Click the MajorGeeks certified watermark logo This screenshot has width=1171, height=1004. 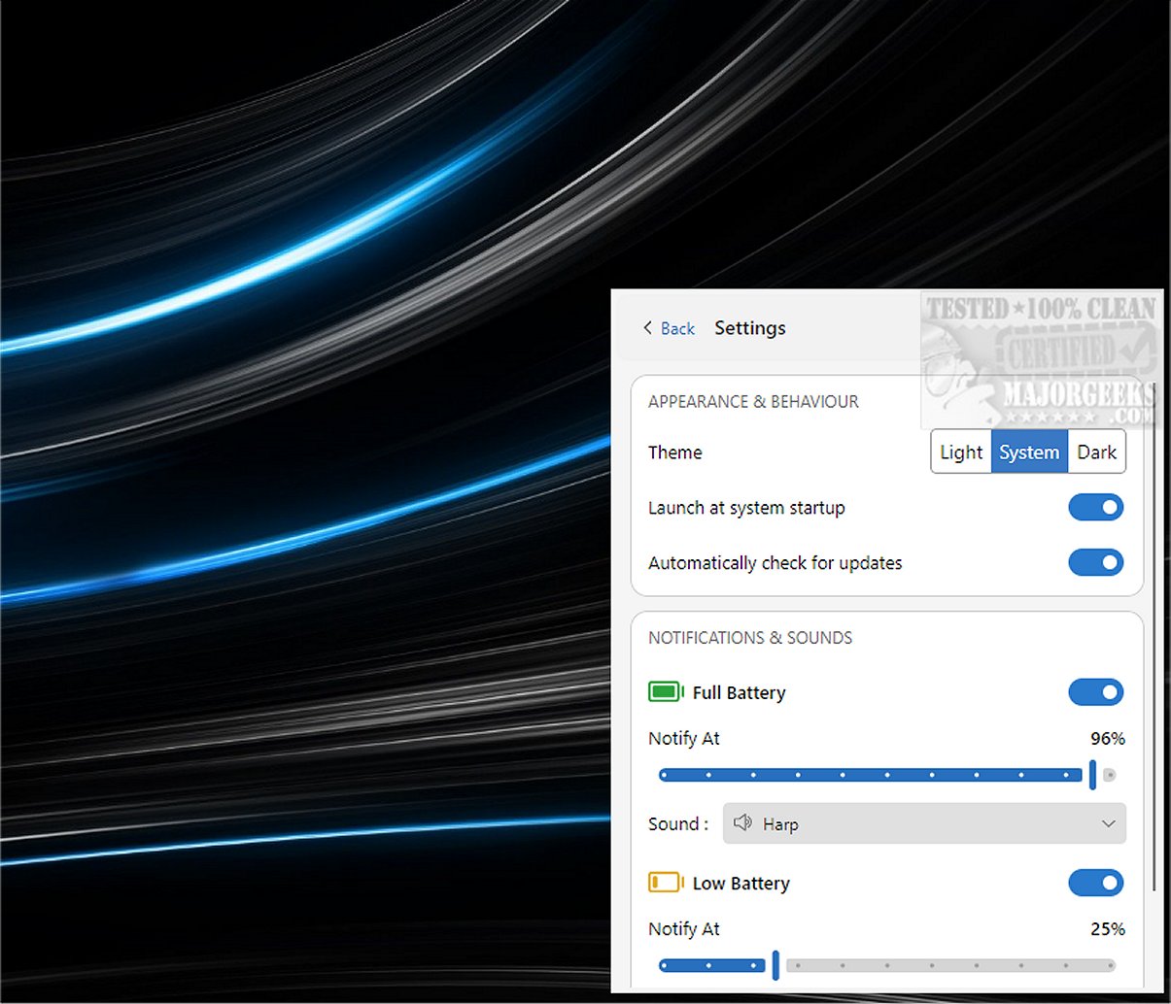coord(1040,360)
